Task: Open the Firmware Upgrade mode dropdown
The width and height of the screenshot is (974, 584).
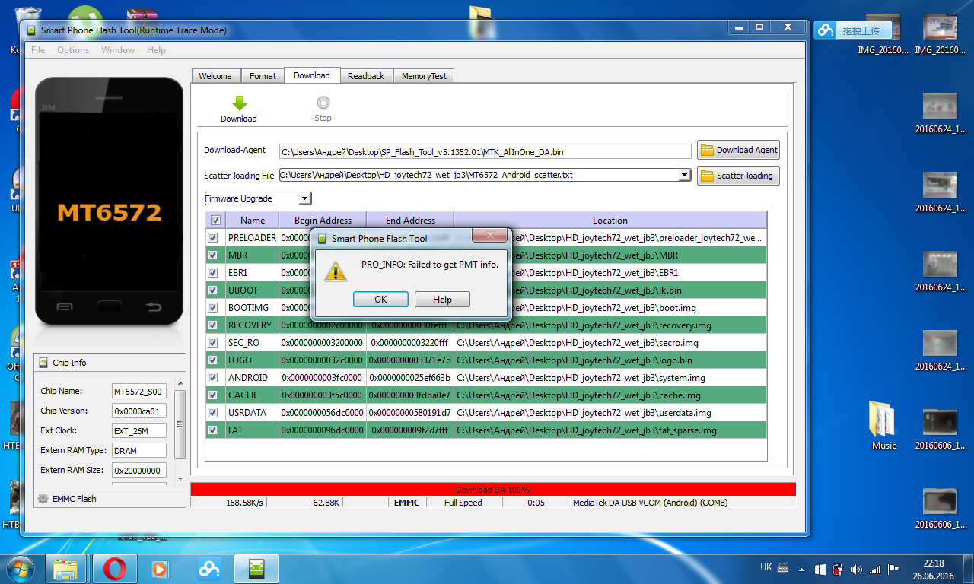Action: pyautogui.click(x=258, y=198)
